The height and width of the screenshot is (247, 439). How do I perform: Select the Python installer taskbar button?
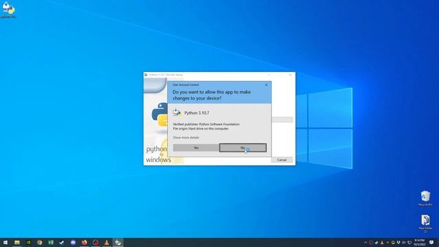click(x=118, y=242)
